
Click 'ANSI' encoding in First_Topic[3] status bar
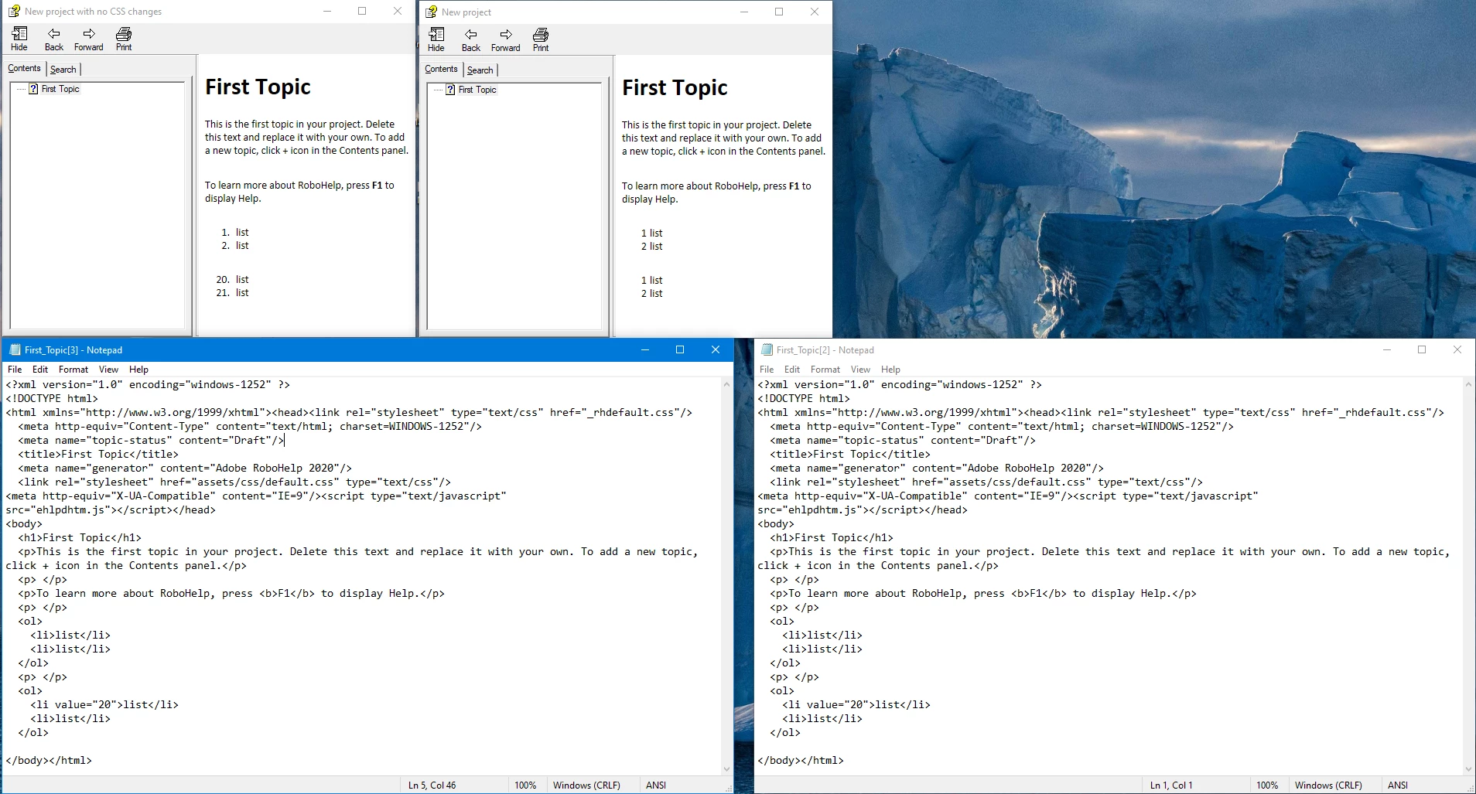pos(656,785)
